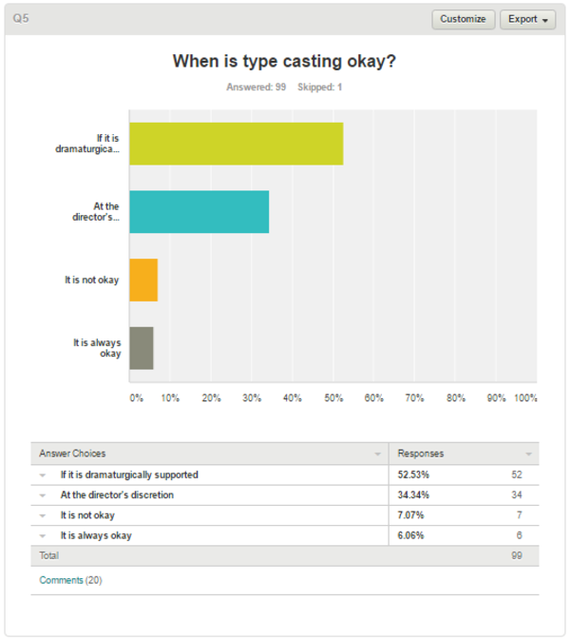570x640 pixels.
Task: Expand arrow beside 'At the director's discretion'
Action: 43,495
